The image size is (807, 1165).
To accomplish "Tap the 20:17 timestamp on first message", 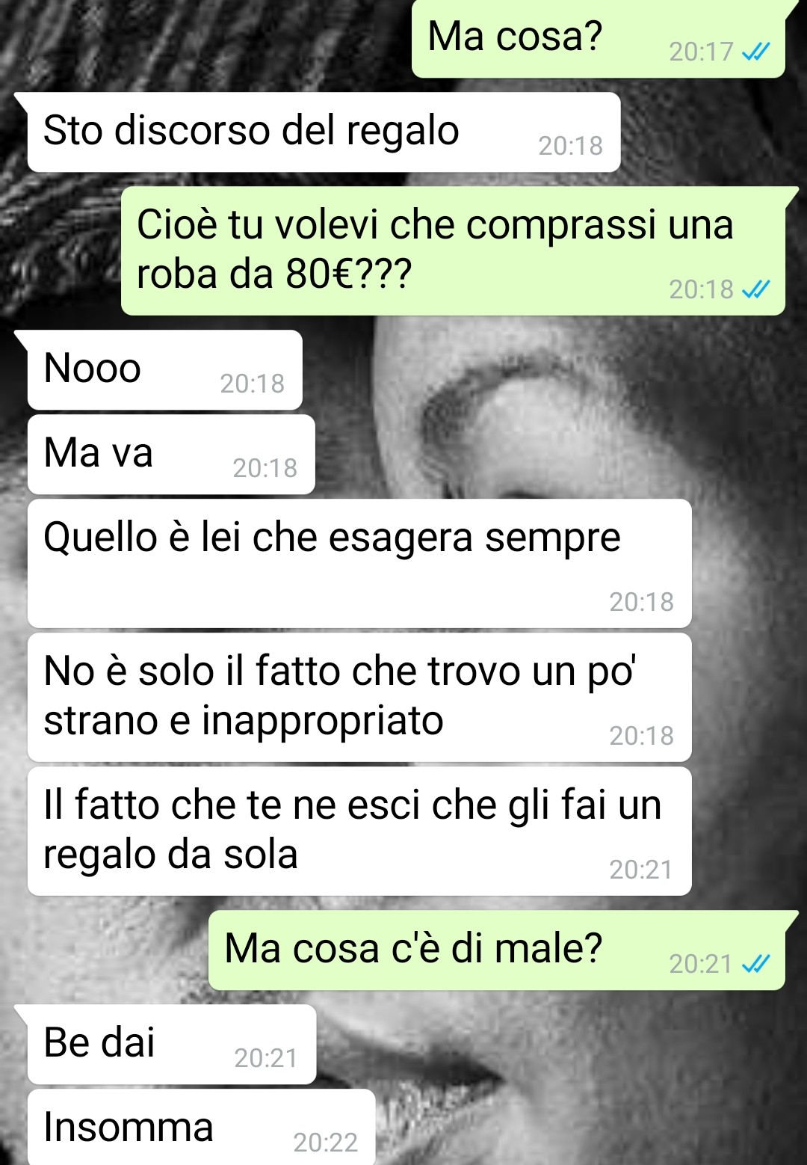I will (x=701, y=52).
